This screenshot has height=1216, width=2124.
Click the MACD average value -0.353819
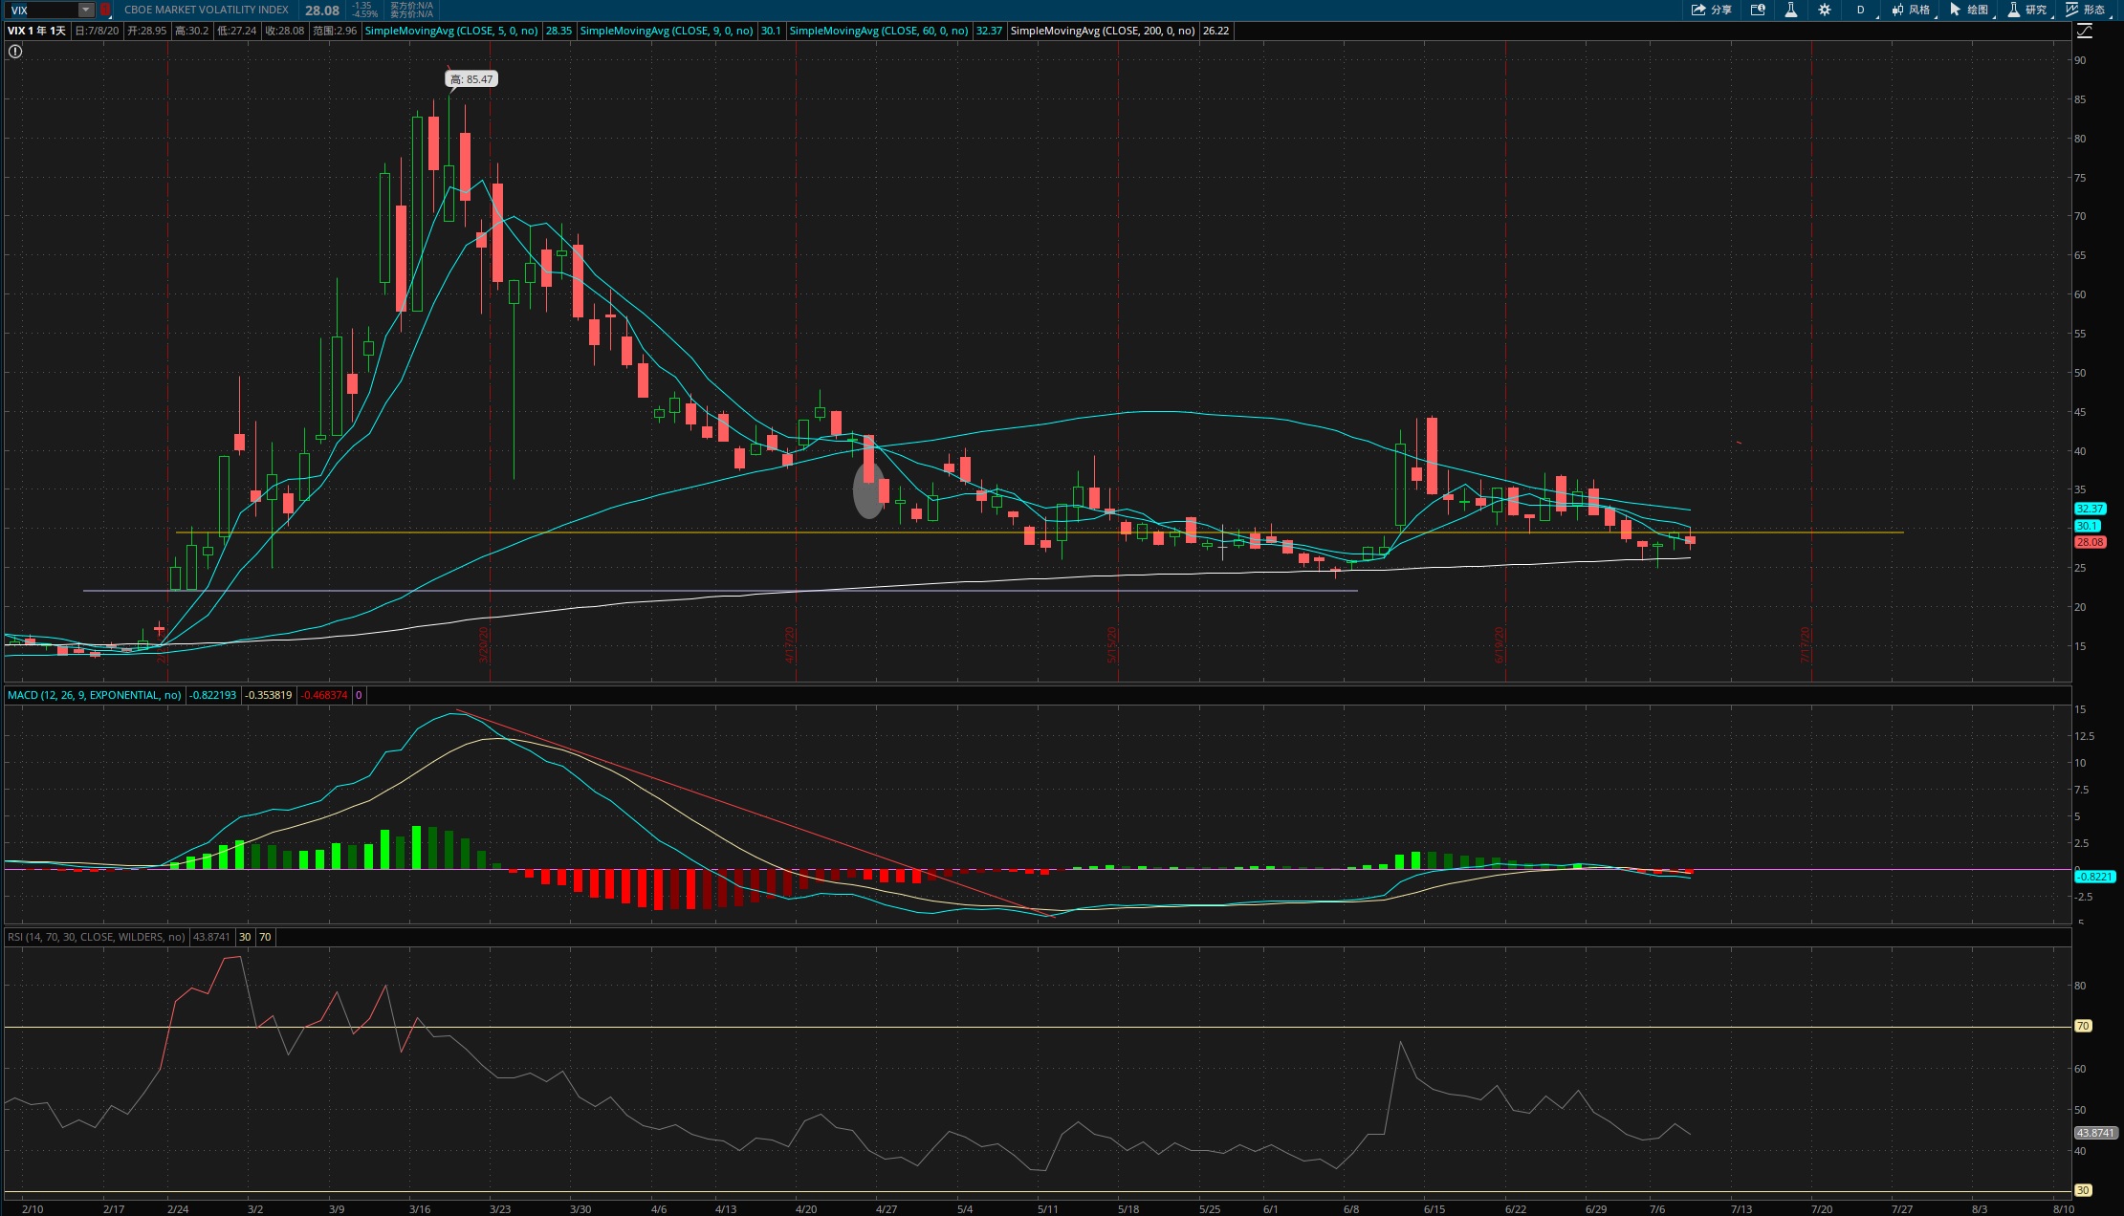click(x=269, y=695)
